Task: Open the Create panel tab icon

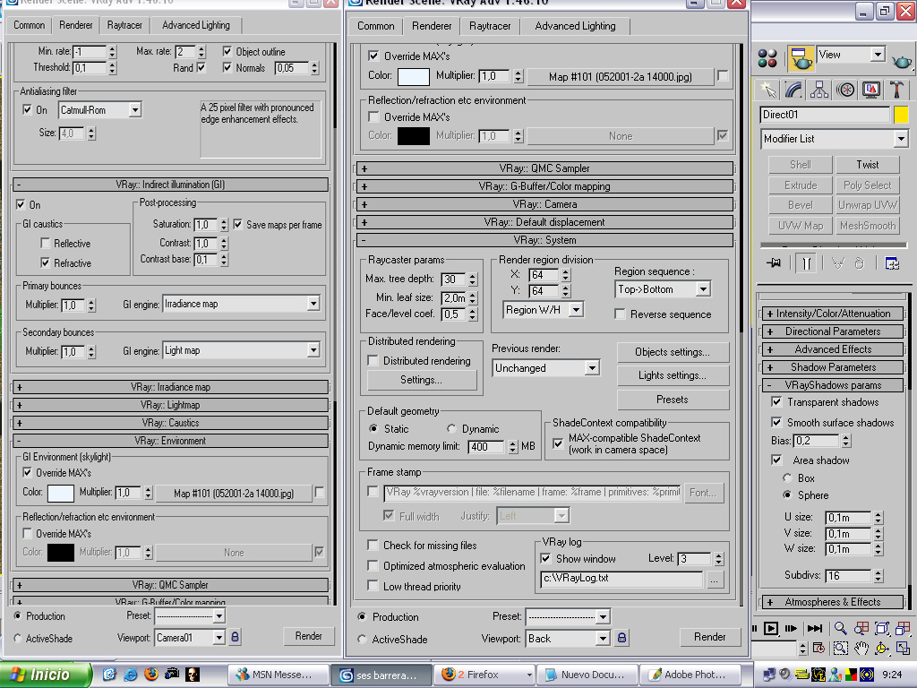Action: coord(767,90)
